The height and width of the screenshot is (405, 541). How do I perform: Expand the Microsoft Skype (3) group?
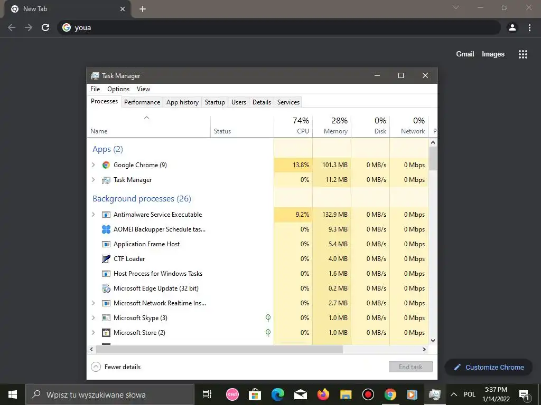93,318
